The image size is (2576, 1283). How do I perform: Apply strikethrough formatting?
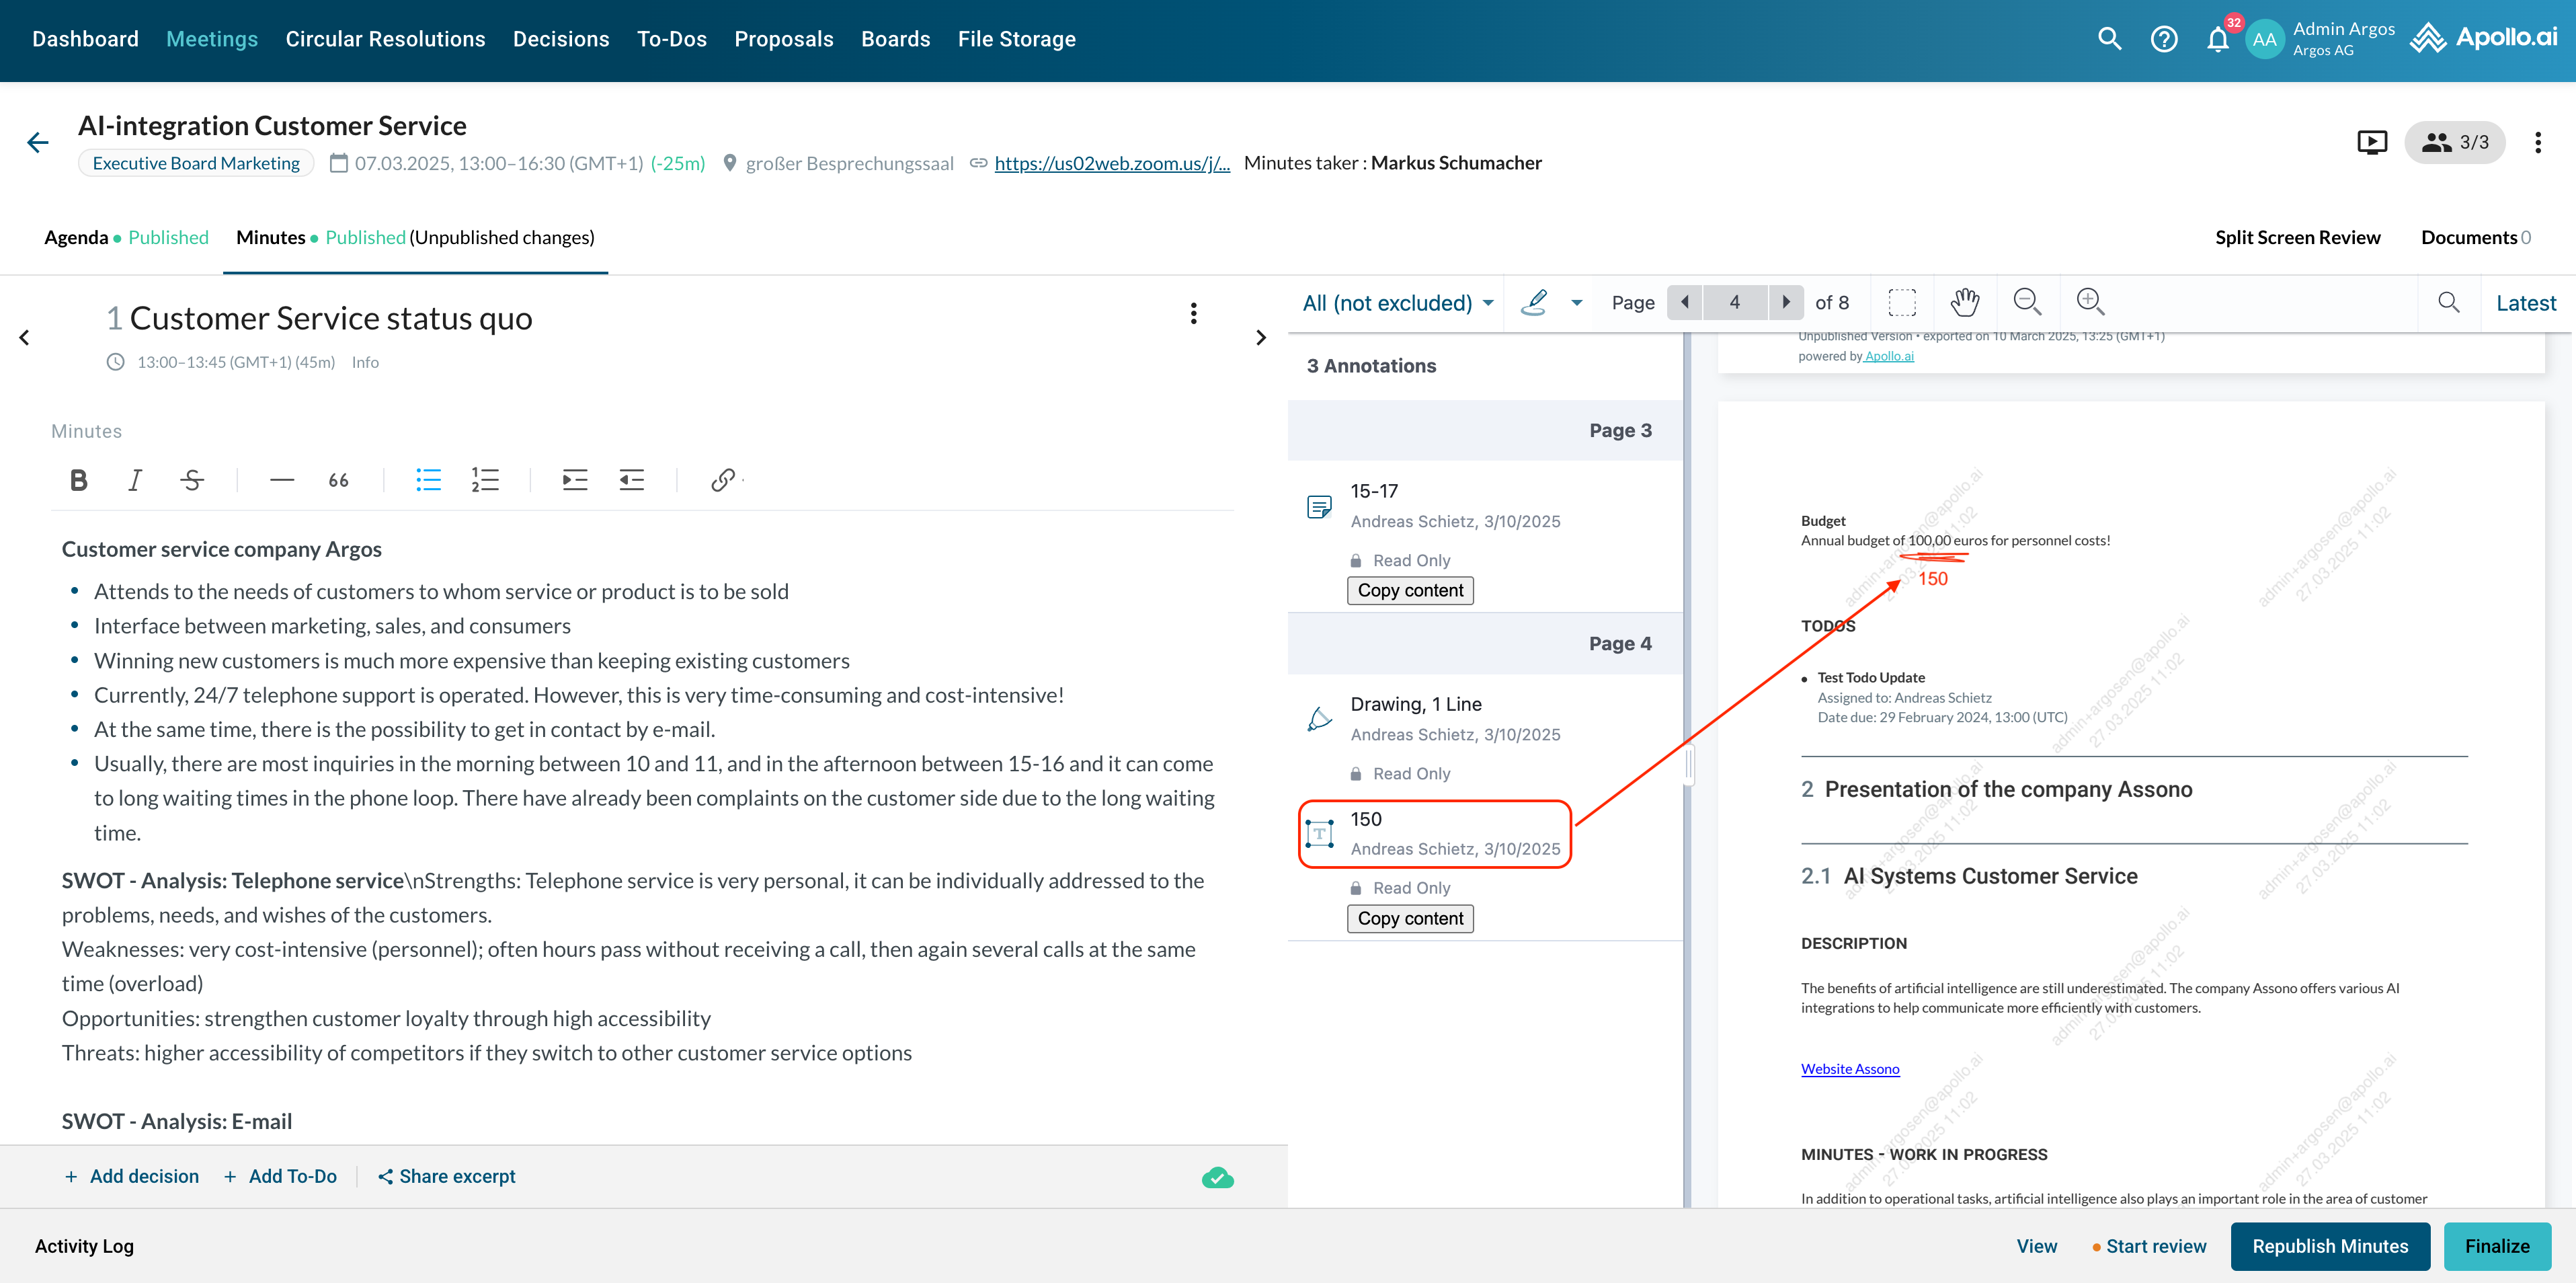pos(192,480)
